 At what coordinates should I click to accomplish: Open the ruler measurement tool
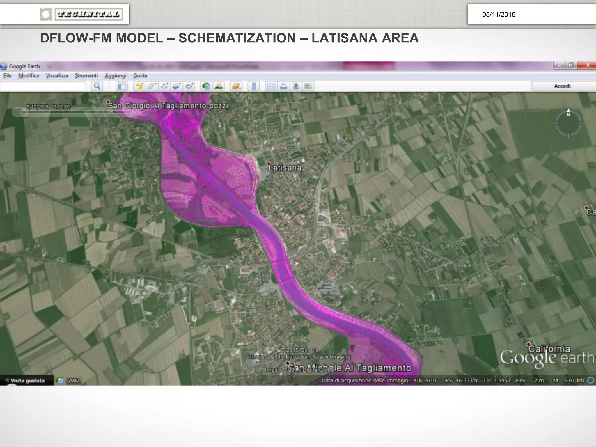click(x=254, y=86)
